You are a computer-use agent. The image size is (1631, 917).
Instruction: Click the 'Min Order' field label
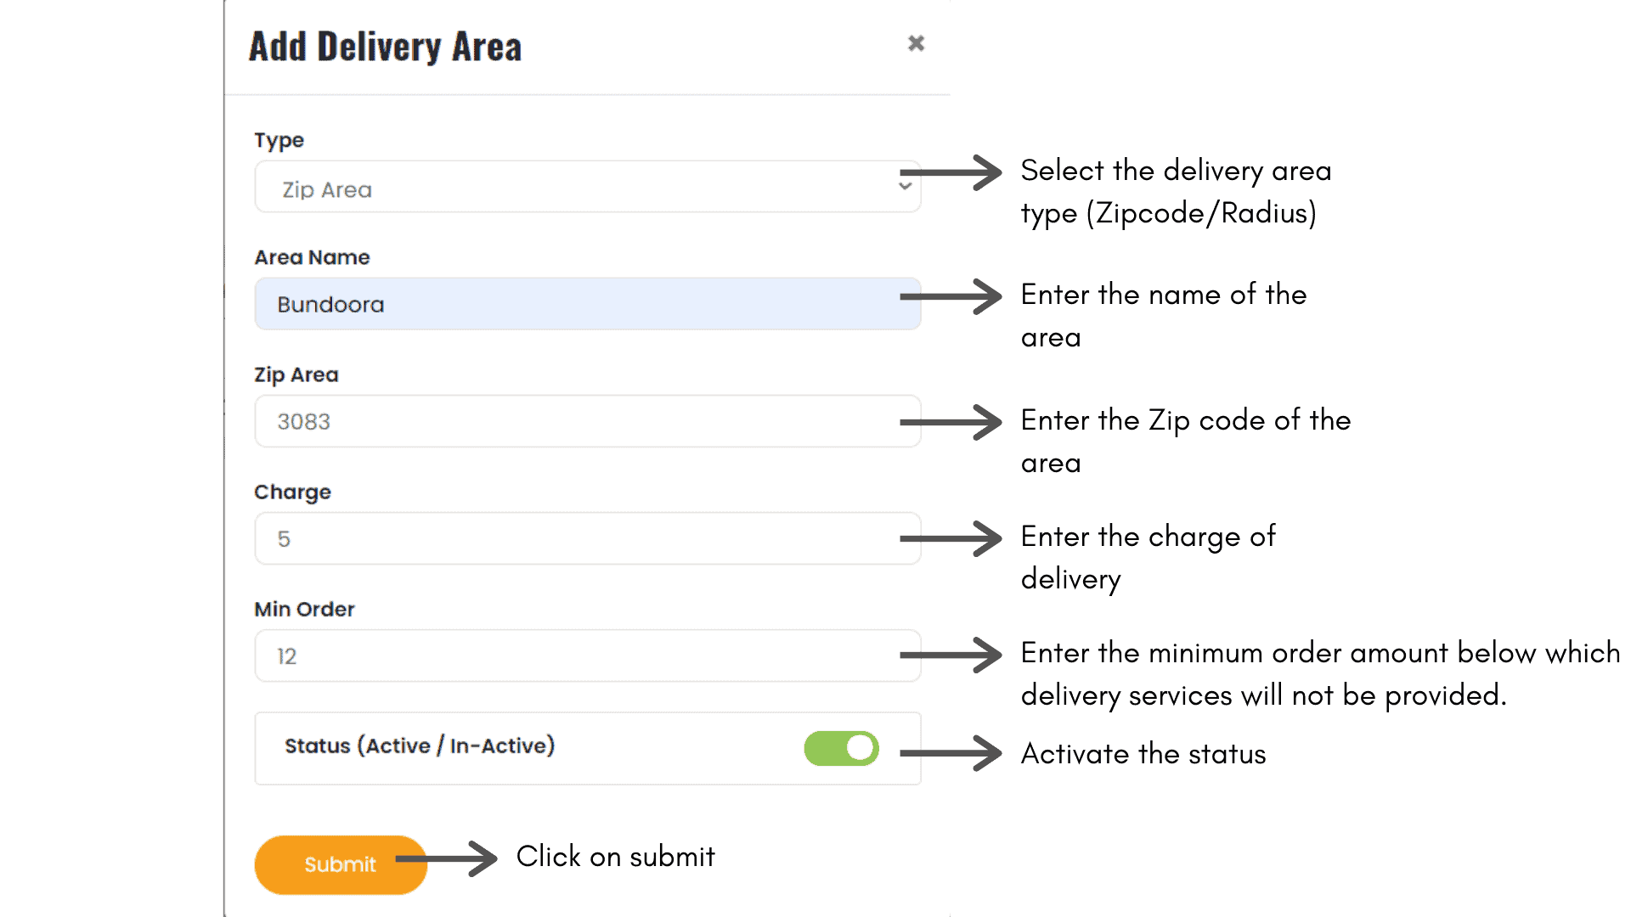[x=304, y=609]
